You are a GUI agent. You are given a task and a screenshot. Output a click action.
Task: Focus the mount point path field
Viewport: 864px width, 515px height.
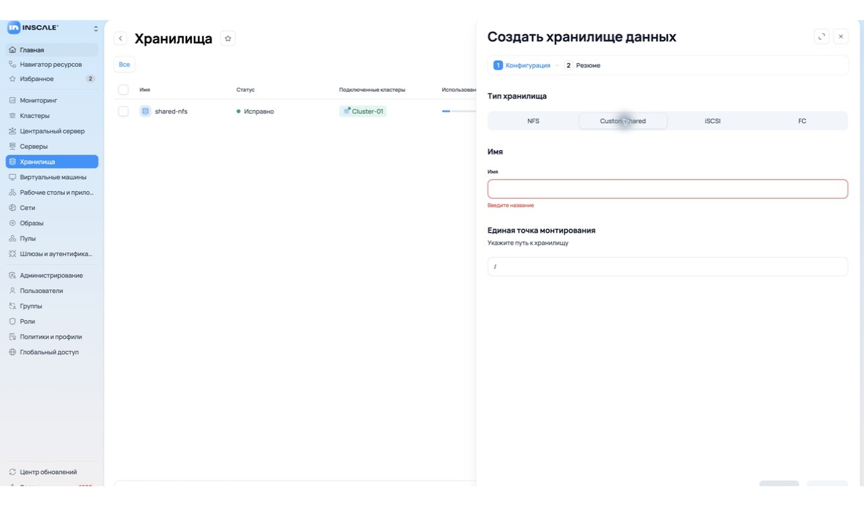click(667, 266)
